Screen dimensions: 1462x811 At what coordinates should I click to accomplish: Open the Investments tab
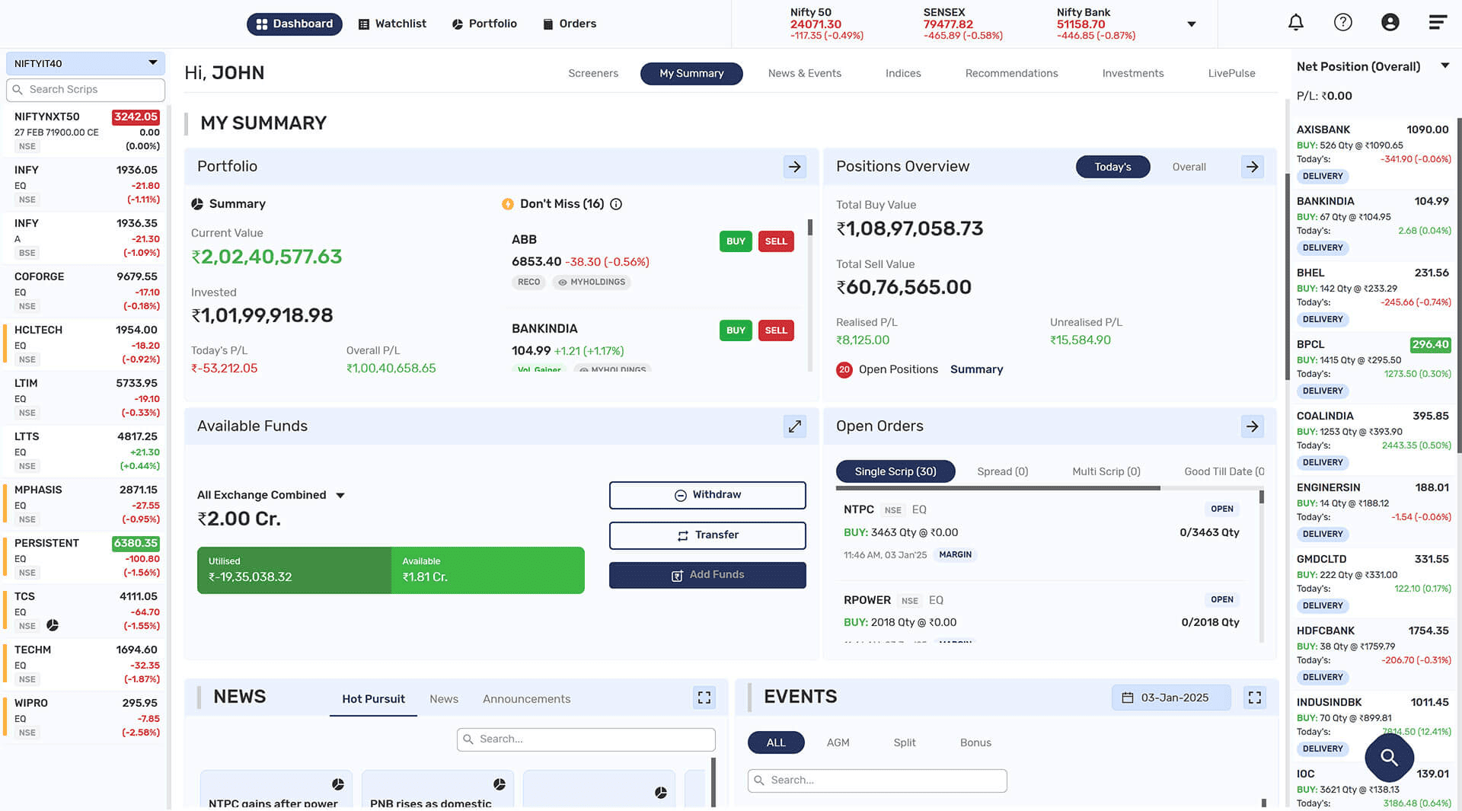[x=1132, y=73]
